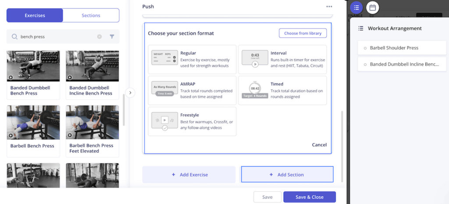Click the Save & Close button
This screenshot has height=204, width=449.
click(x=309, y=197)
